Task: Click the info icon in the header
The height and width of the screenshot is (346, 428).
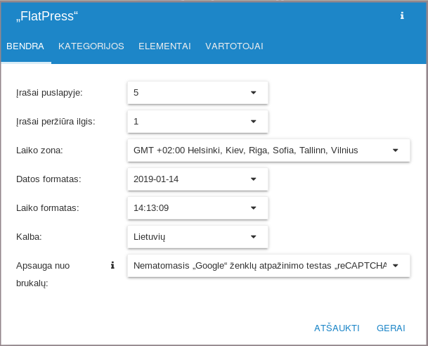Action: (x=402, y=15)
